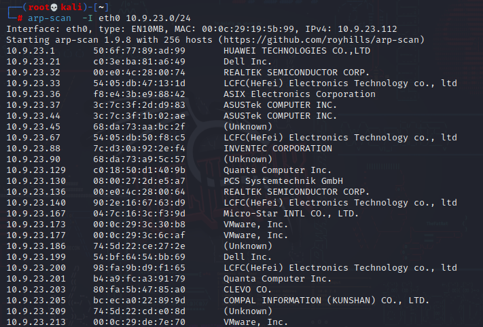Click MAC address 08:00:27:2d:e5:a7

(139, 181)
